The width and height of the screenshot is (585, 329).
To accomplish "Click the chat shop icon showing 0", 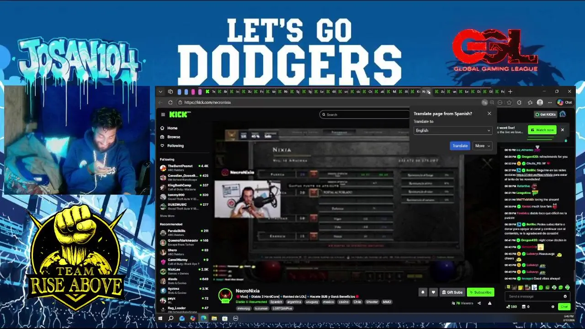I will tap(526, 307).
